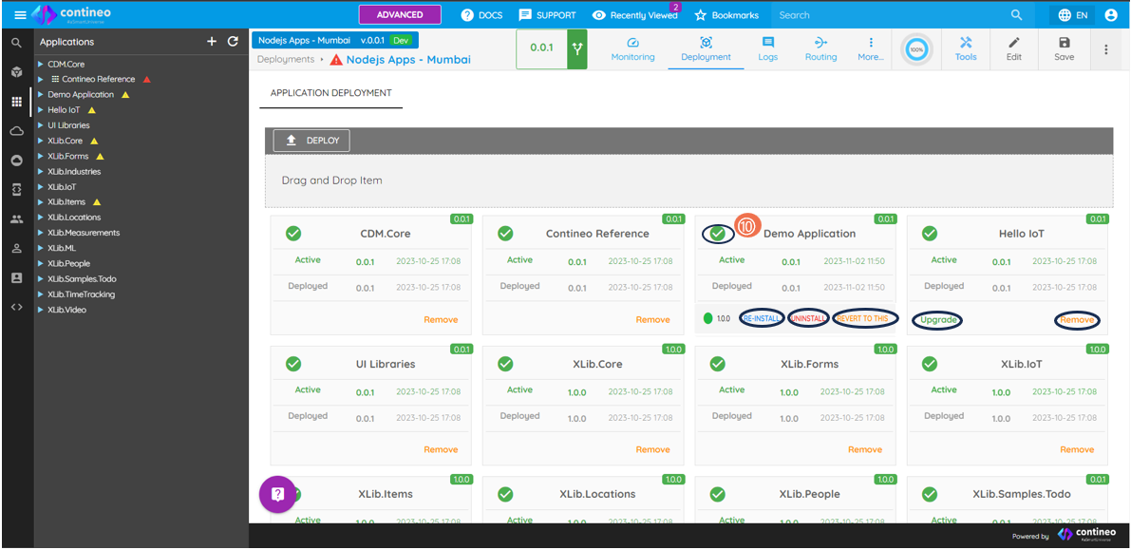Switch to the Monitoring tab

[x=632, y=48]
